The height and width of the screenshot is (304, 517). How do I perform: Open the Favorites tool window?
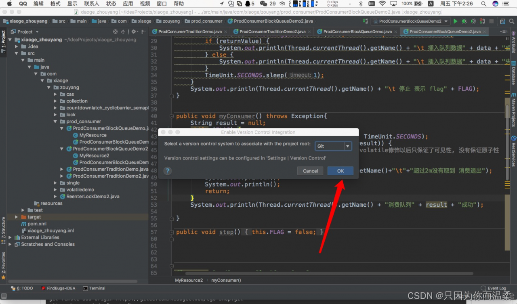point(3,265)
